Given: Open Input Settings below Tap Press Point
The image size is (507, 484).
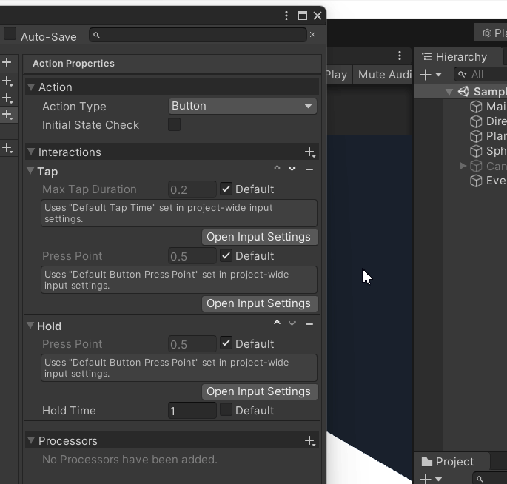Looking at the screenshot, I should [260, 303].
